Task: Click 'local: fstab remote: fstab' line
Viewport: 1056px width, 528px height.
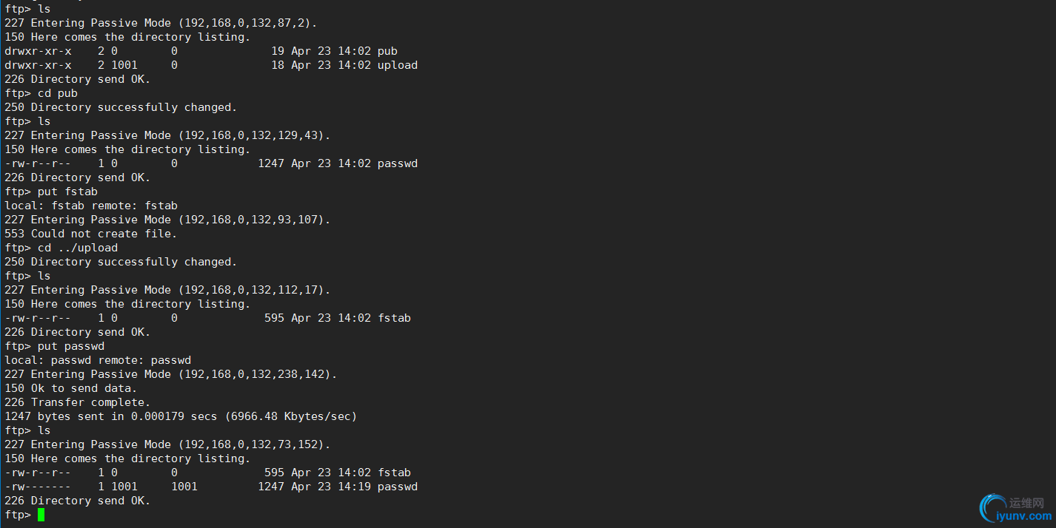Action: coord(91,206)
